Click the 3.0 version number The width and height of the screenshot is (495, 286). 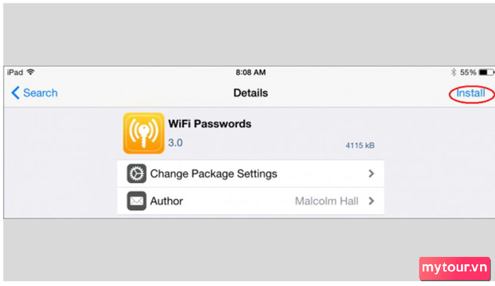click(x=175, y=143)
